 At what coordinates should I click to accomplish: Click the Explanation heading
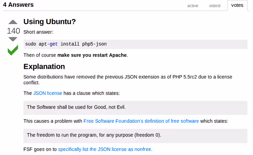[x=44, y=66]
